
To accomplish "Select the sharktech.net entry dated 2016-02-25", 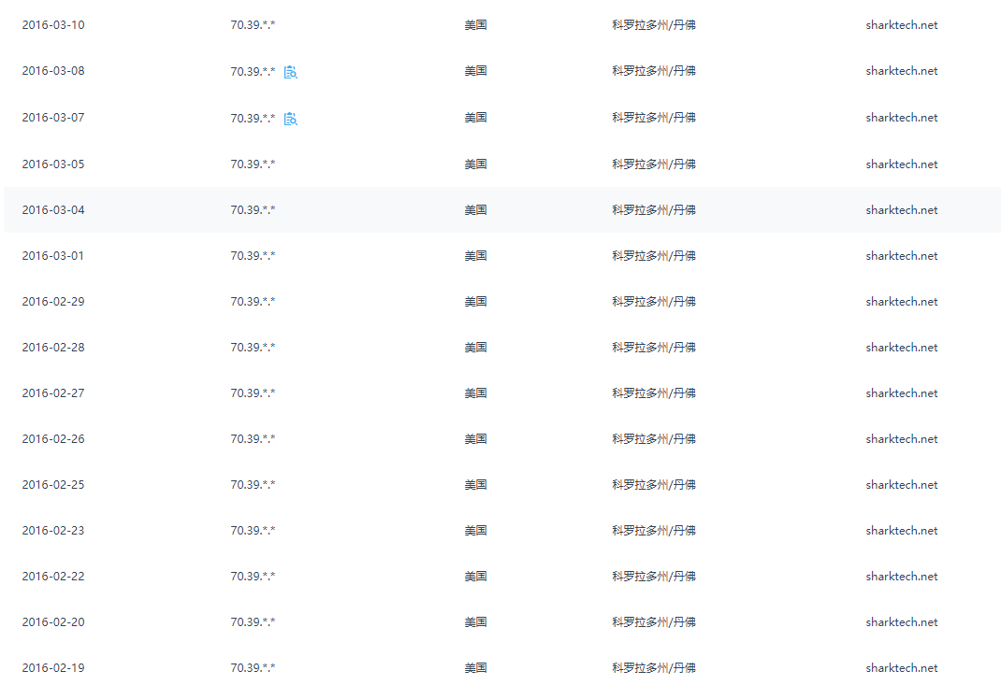I will pos(901,485).
